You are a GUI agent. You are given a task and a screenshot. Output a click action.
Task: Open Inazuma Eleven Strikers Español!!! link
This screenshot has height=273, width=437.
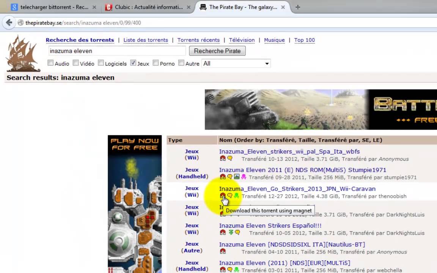pyautogui.click(x=270, y=226)
